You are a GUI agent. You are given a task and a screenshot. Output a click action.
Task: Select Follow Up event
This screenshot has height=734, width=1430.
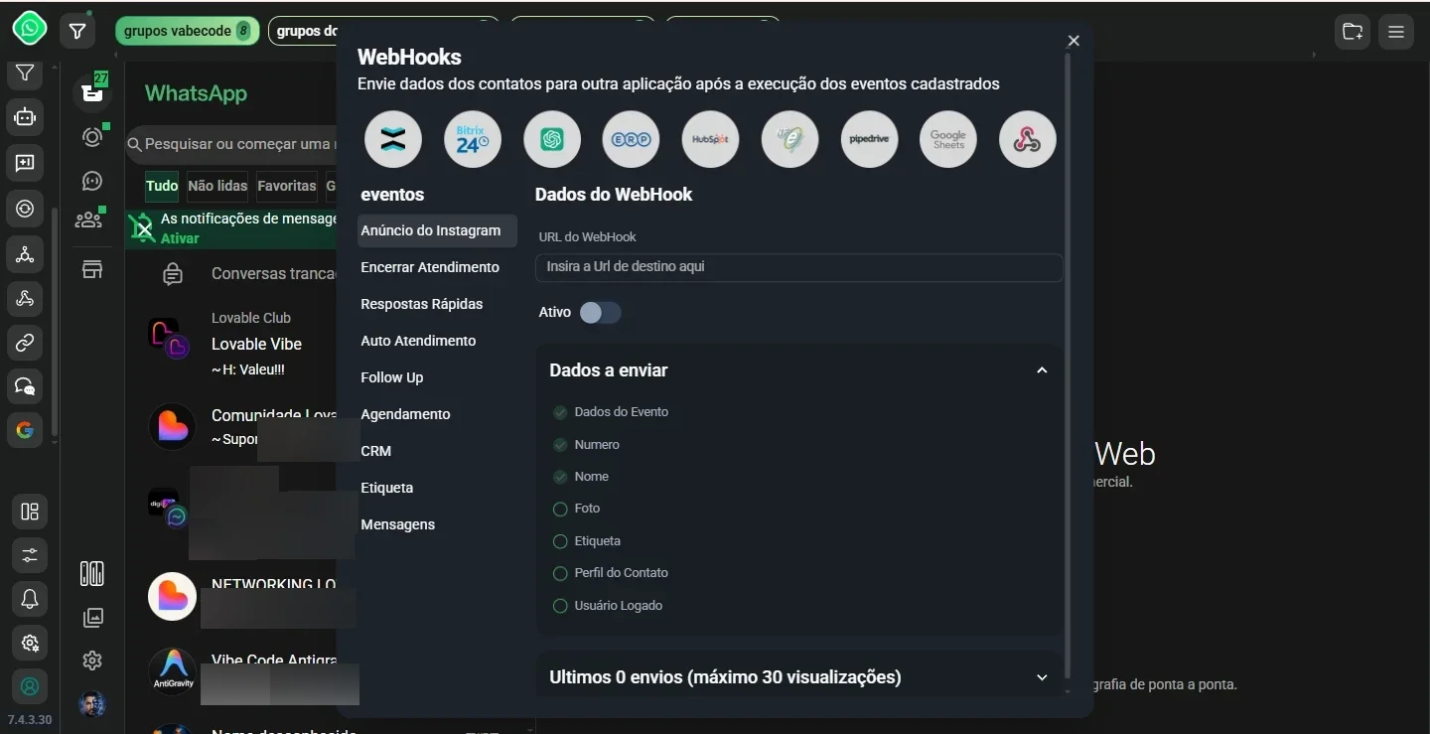click(x=392, y=377)
